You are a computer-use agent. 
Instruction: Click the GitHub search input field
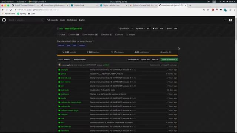pos(26,20)
